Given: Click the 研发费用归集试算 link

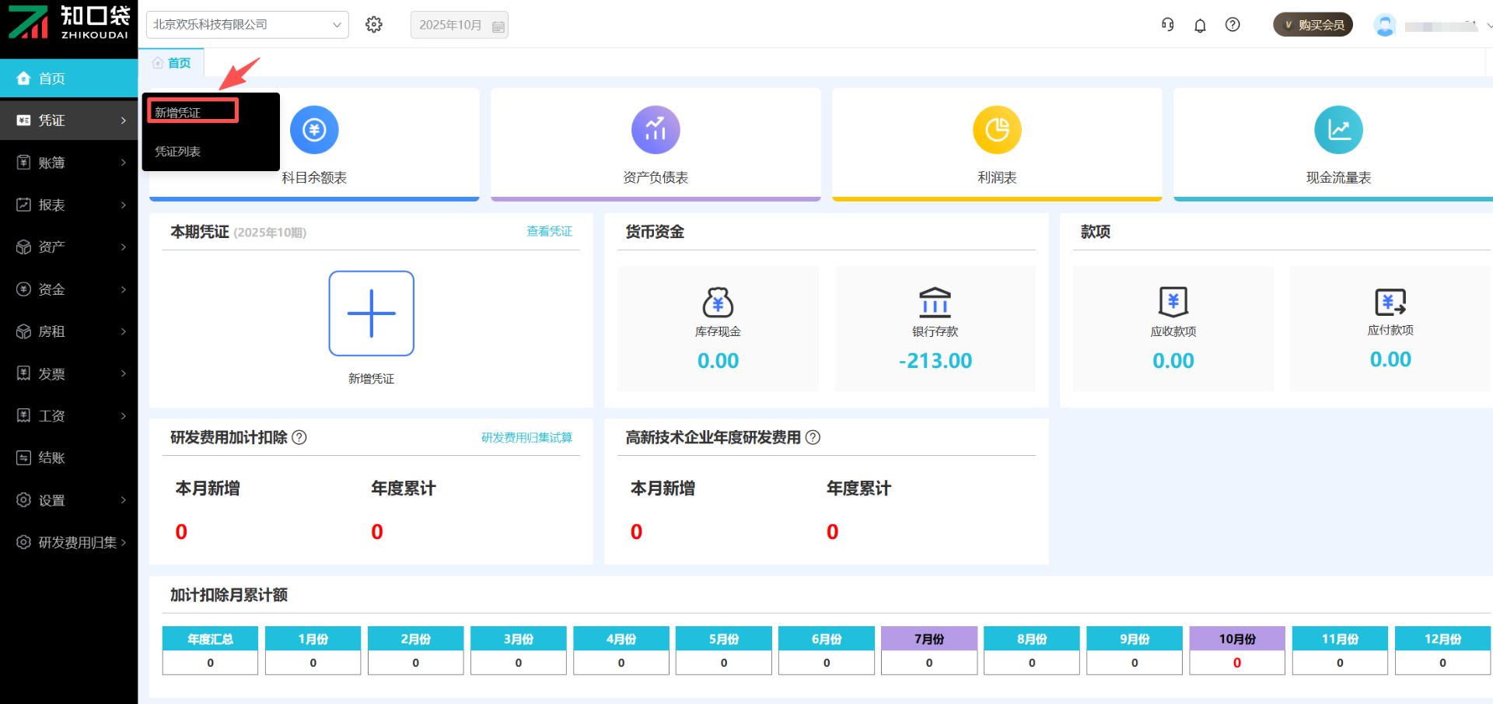Looking at the screenshot, I should pos(526,438).
